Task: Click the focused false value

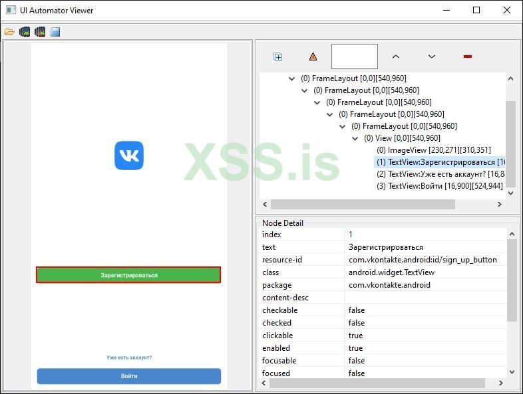Action: pyautogui.click(x=357, y=373)
